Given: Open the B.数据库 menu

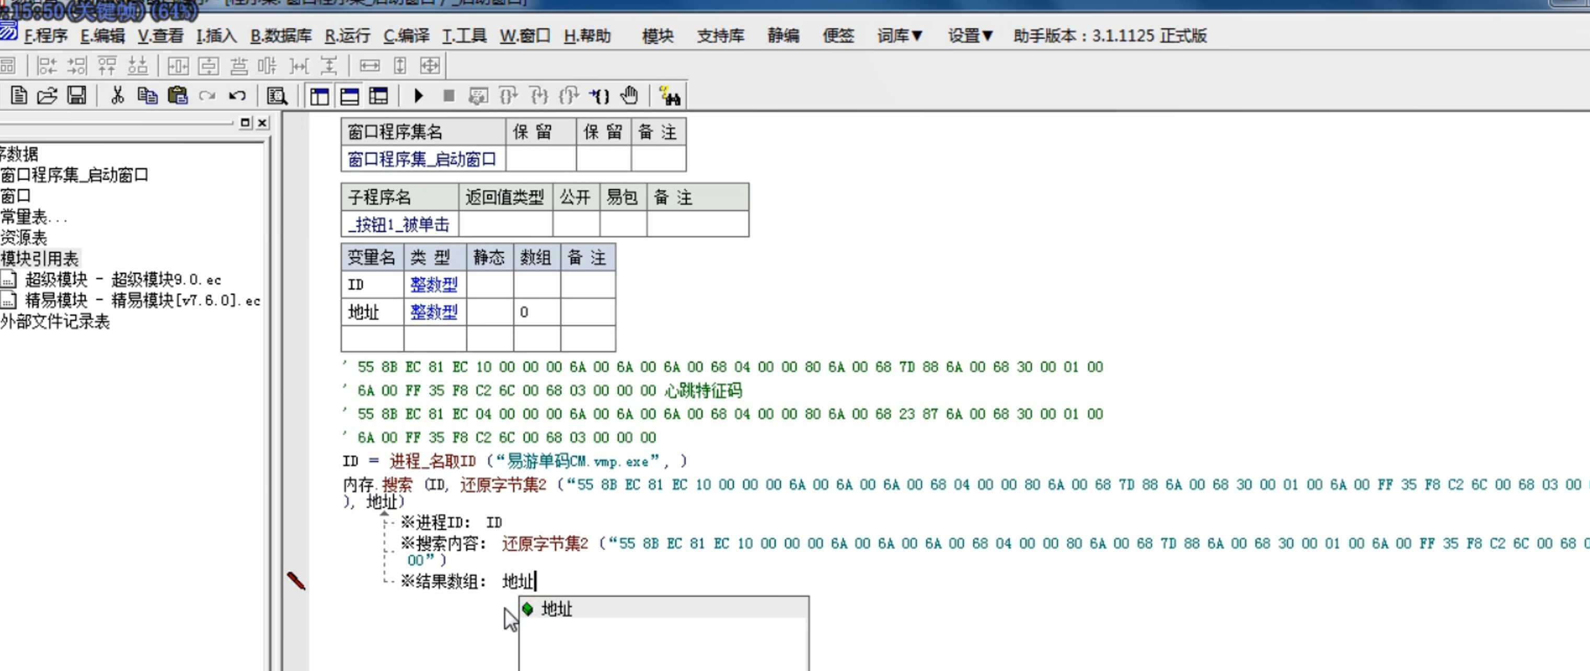Looking at the screenshot, I should [x=281, y=36].
